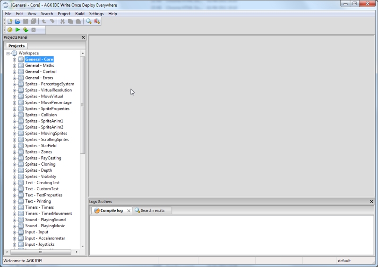Click the Sprites - Collision project icon

pos(21,115)
